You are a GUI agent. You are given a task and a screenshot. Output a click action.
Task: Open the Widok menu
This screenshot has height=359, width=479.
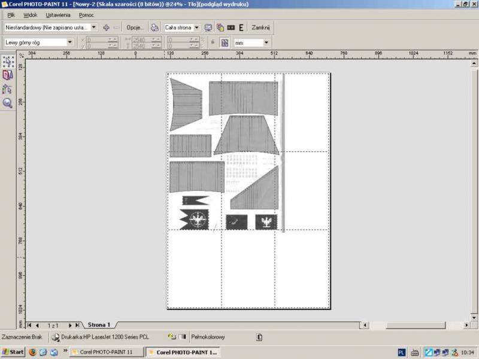(x=30, y=14)
